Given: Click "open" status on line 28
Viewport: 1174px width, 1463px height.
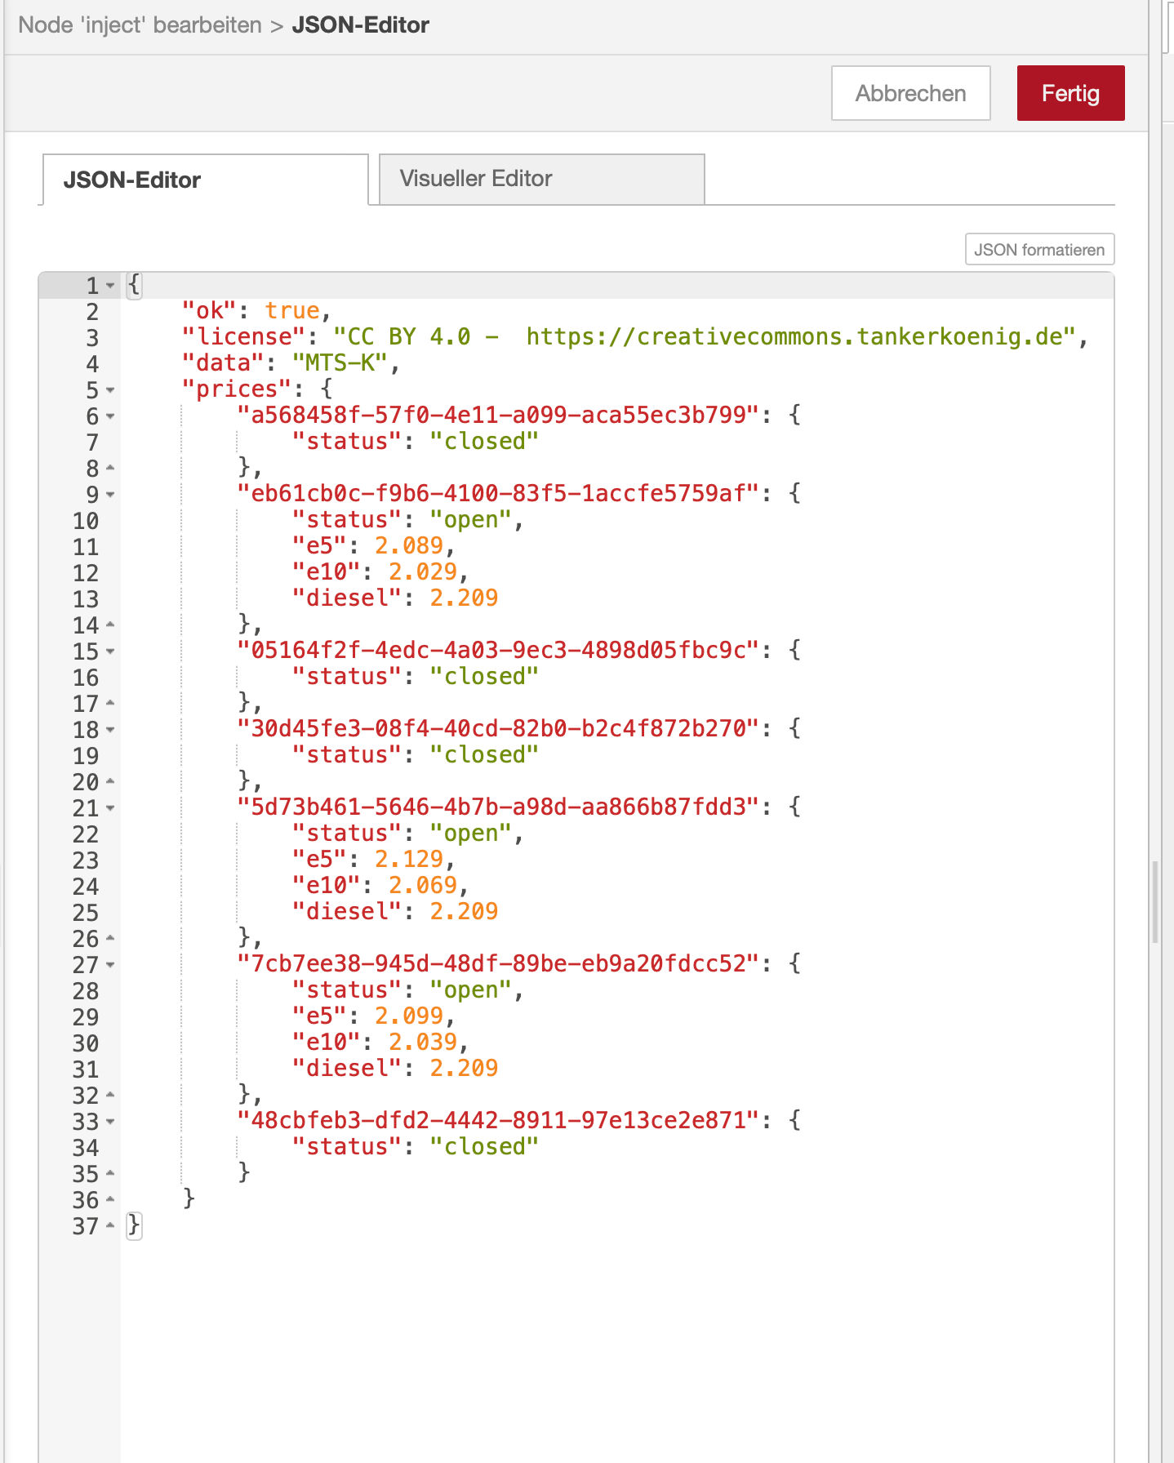Looking at the screenshot, I should tap(471, 990).
